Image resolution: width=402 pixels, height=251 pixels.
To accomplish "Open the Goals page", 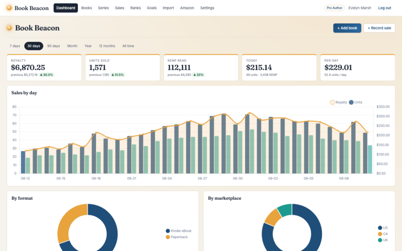I will click(x=152, y=8).
